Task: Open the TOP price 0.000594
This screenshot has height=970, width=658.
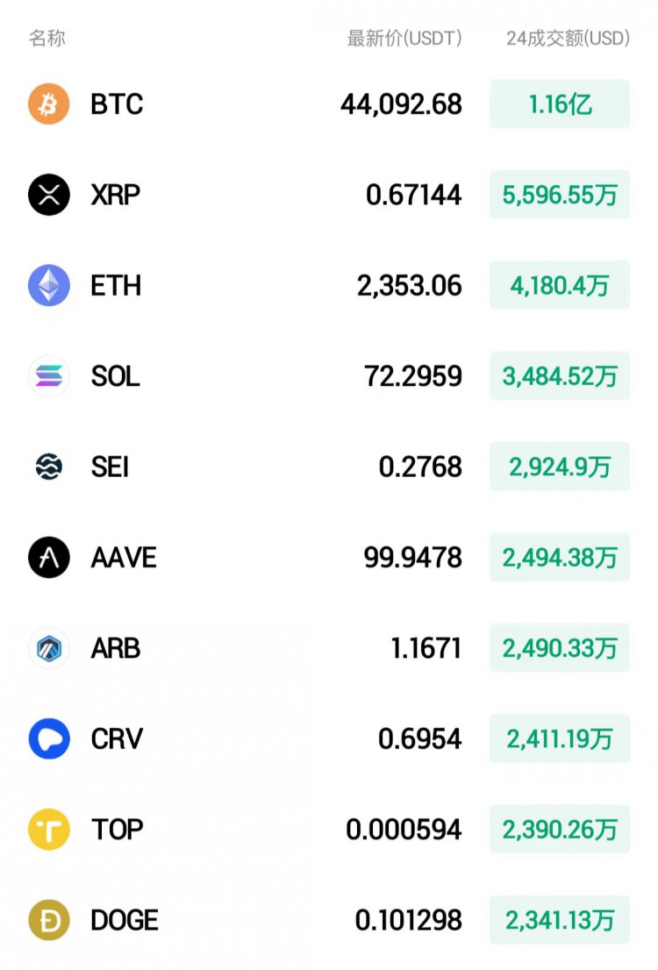Action: [404, 830]
